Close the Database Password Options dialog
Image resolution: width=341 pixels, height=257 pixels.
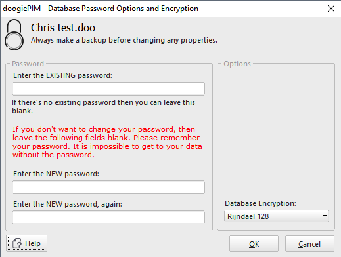point(331,9)
